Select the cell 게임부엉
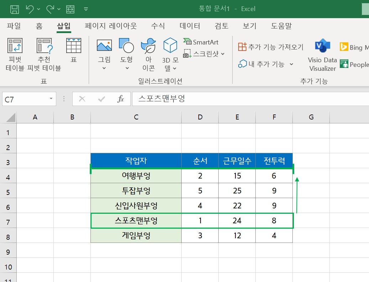369x282 pixels. [136, 235]
